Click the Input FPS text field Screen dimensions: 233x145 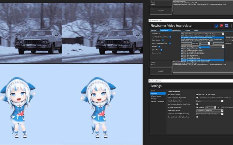pyautogui.click(x=186, y=44)
